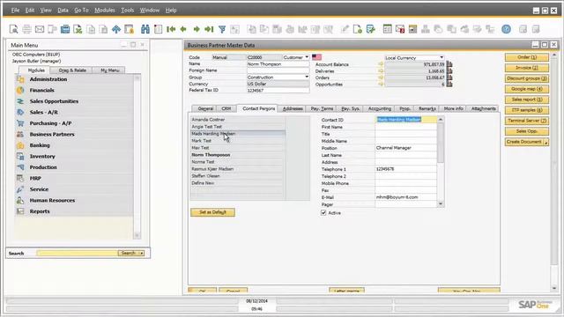Open the Help question mark icon
Screen dimensions: 564x317
pos(506,29)
